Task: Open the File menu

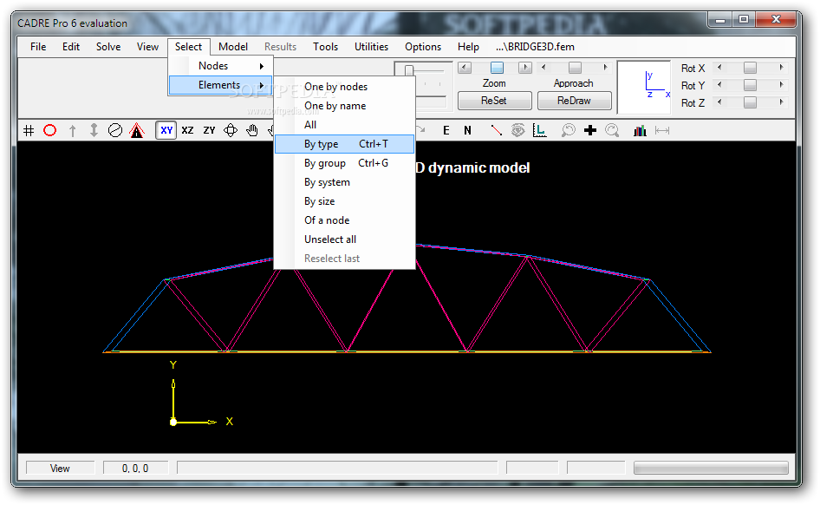Action: click(x=38, y=47)
